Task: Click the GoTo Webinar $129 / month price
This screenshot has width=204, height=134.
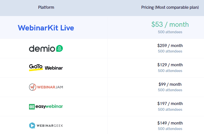Action: [x=170, y=65]
